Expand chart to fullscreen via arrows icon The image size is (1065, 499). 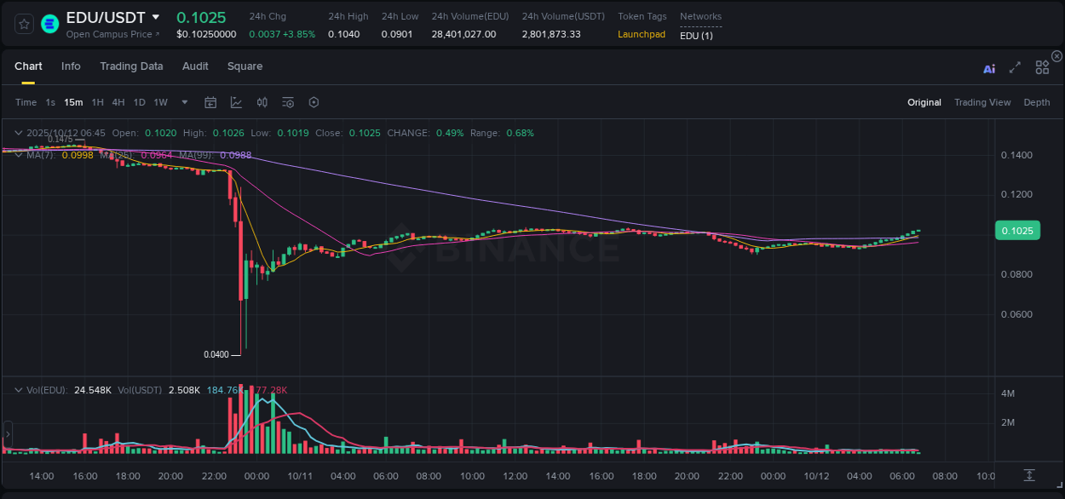tap(1014, 67)
